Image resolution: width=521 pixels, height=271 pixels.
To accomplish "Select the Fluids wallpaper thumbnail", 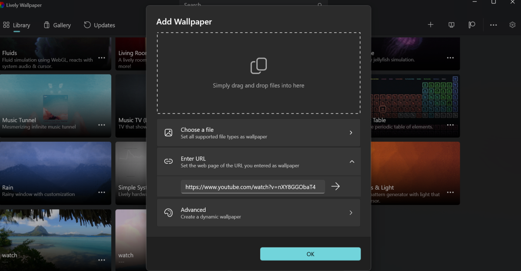I will [56, 54].
